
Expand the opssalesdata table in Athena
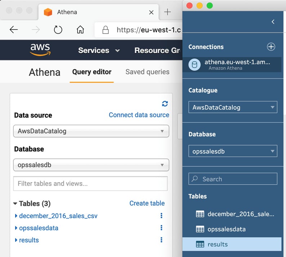pyautogui.click(x=16, y=228)
